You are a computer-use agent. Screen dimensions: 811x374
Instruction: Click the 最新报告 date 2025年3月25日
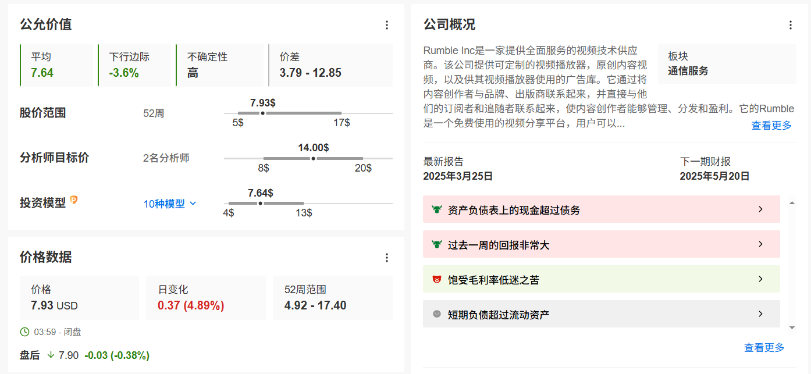(458, 176)
